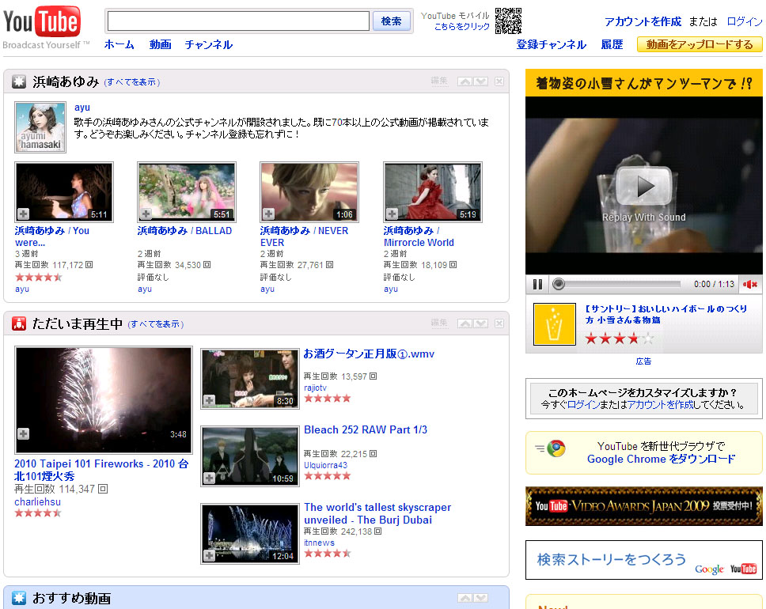Open itnnews uploader link
Image resolution: width=766 pixels, height=609 pixels.
(x=319, y=543)
